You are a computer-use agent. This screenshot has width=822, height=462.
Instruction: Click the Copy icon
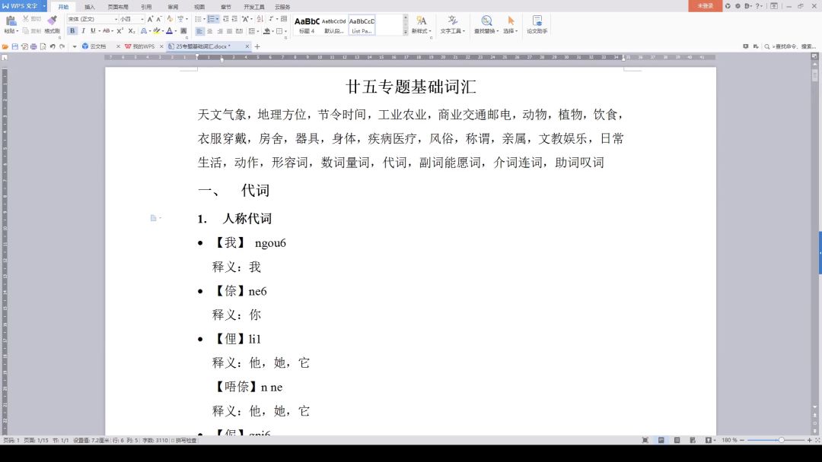25,31
